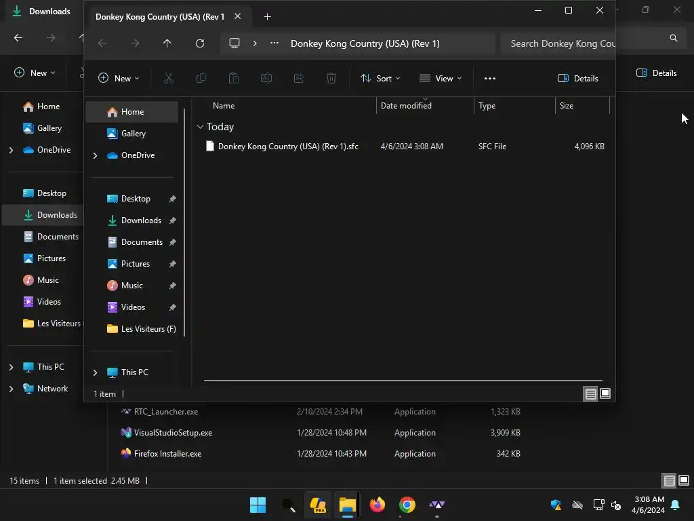Open Les Visiteurs (F) in front sidebar

coord(131,329)
